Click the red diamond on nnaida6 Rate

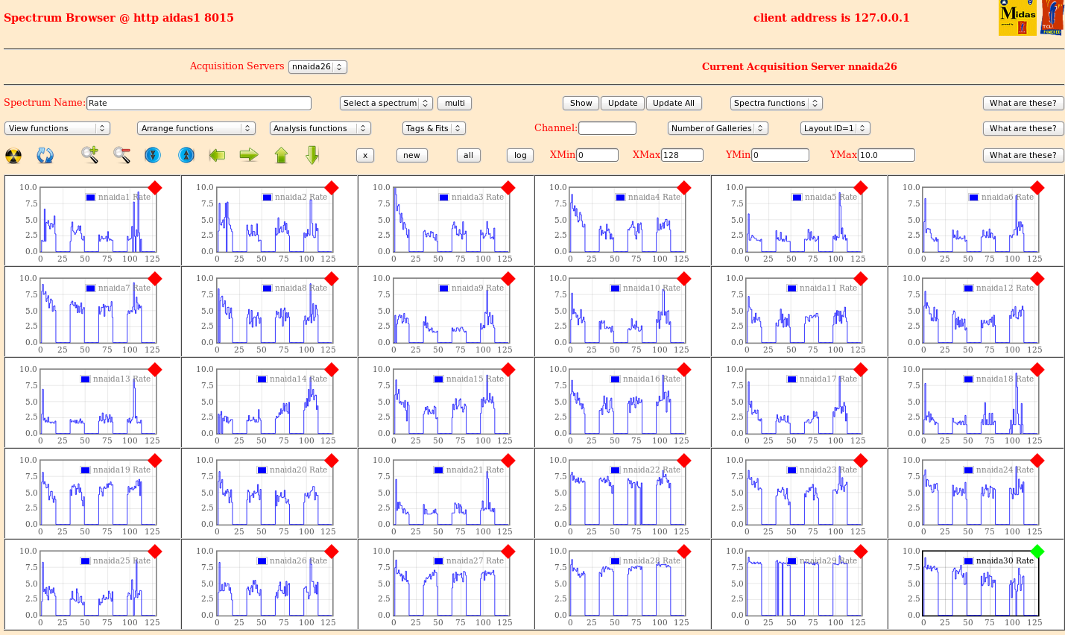point(1037,188)
